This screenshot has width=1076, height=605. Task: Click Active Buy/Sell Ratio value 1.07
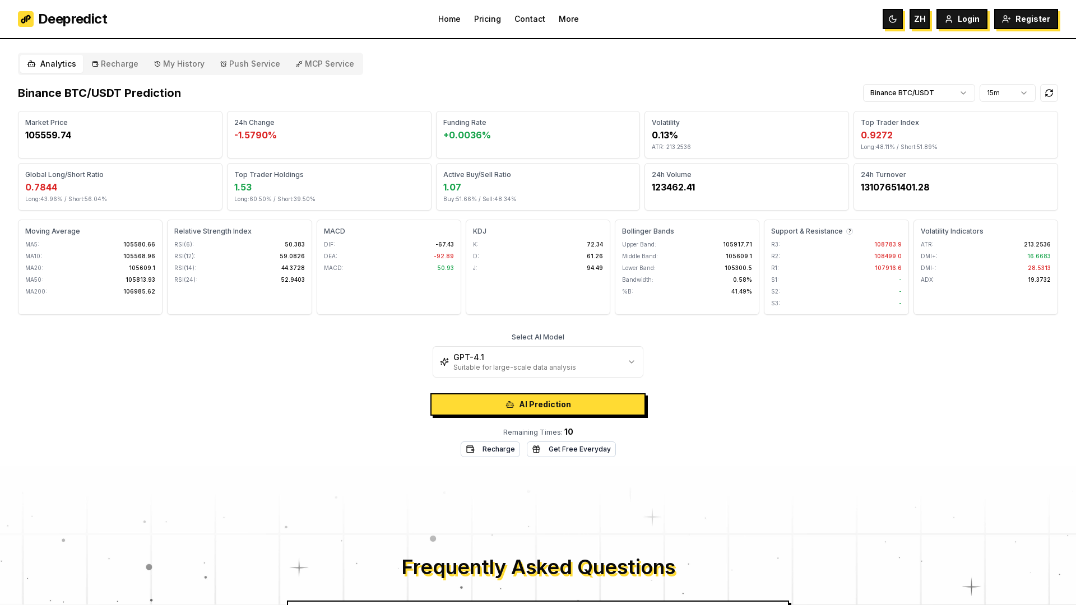click(x=452, y=187)
